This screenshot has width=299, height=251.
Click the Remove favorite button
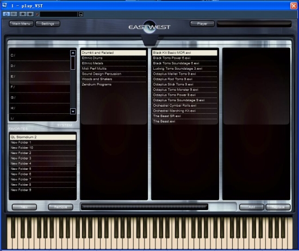click(60, 207)
